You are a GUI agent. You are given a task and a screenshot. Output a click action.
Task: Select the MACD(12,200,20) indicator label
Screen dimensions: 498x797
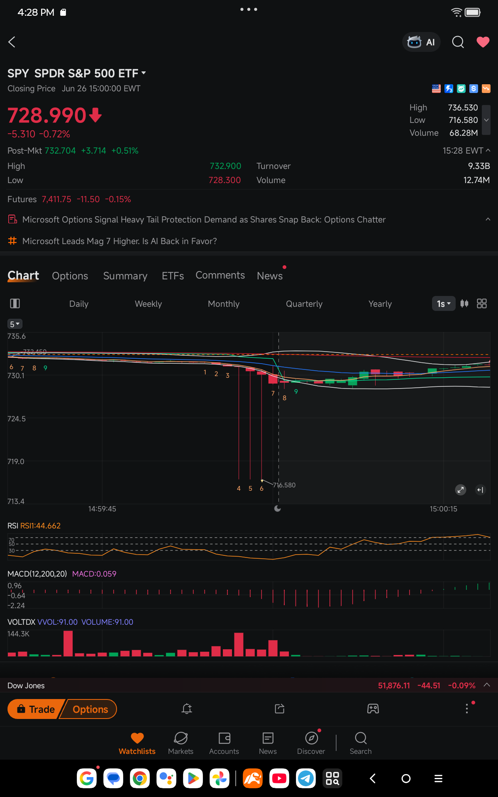[37, 574]
